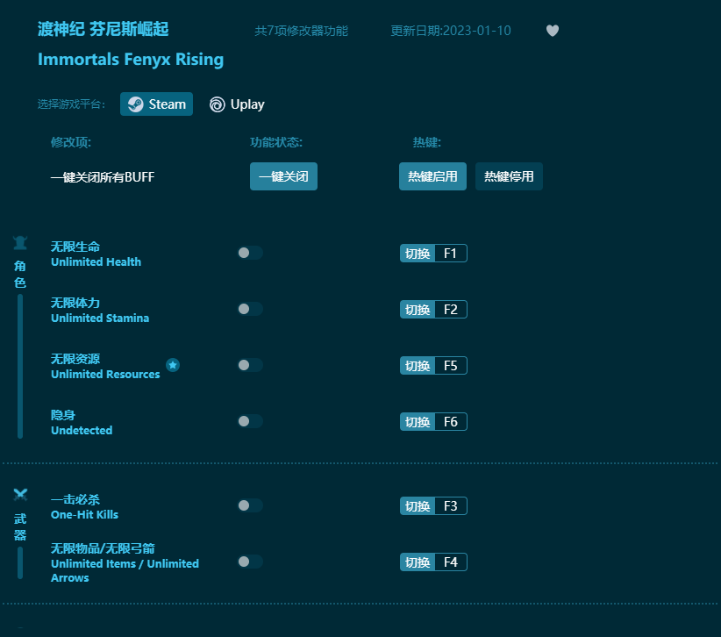Click the 切换 button for F1 hotkey
This screenshot has height=637, width=721.
pyautogui.click(x=418, y=254)
